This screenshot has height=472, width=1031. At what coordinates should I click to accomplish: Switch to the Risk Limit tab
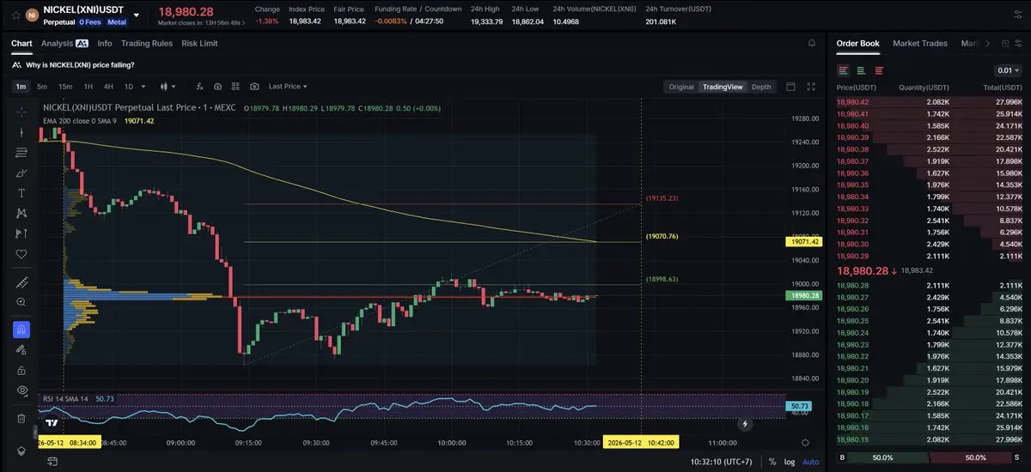click(x=199, y=43)
